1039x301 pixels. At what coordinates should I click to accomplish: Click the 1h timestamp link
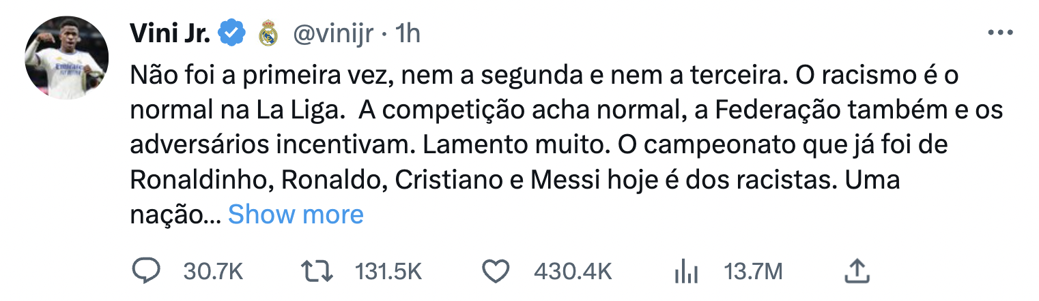408,33
